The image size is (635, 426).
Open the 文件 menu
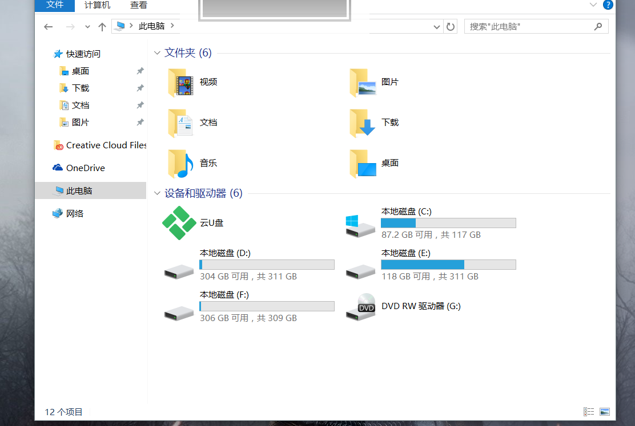point(55,5)
